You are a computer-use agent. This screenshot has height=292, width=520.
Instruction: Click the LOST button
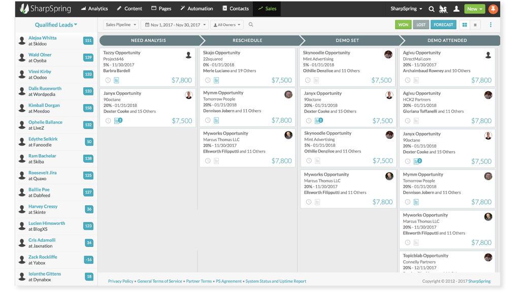[x=421, y=25]
